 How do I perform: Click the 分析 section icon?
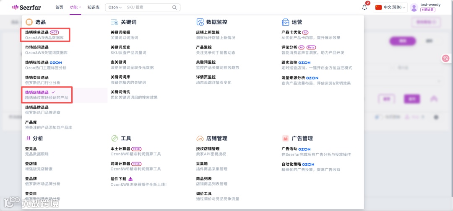[28, 138]
